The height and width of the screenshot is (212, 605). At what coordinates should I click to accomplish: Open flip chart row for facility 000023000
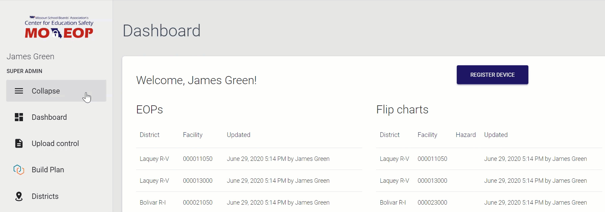(432, 203)
